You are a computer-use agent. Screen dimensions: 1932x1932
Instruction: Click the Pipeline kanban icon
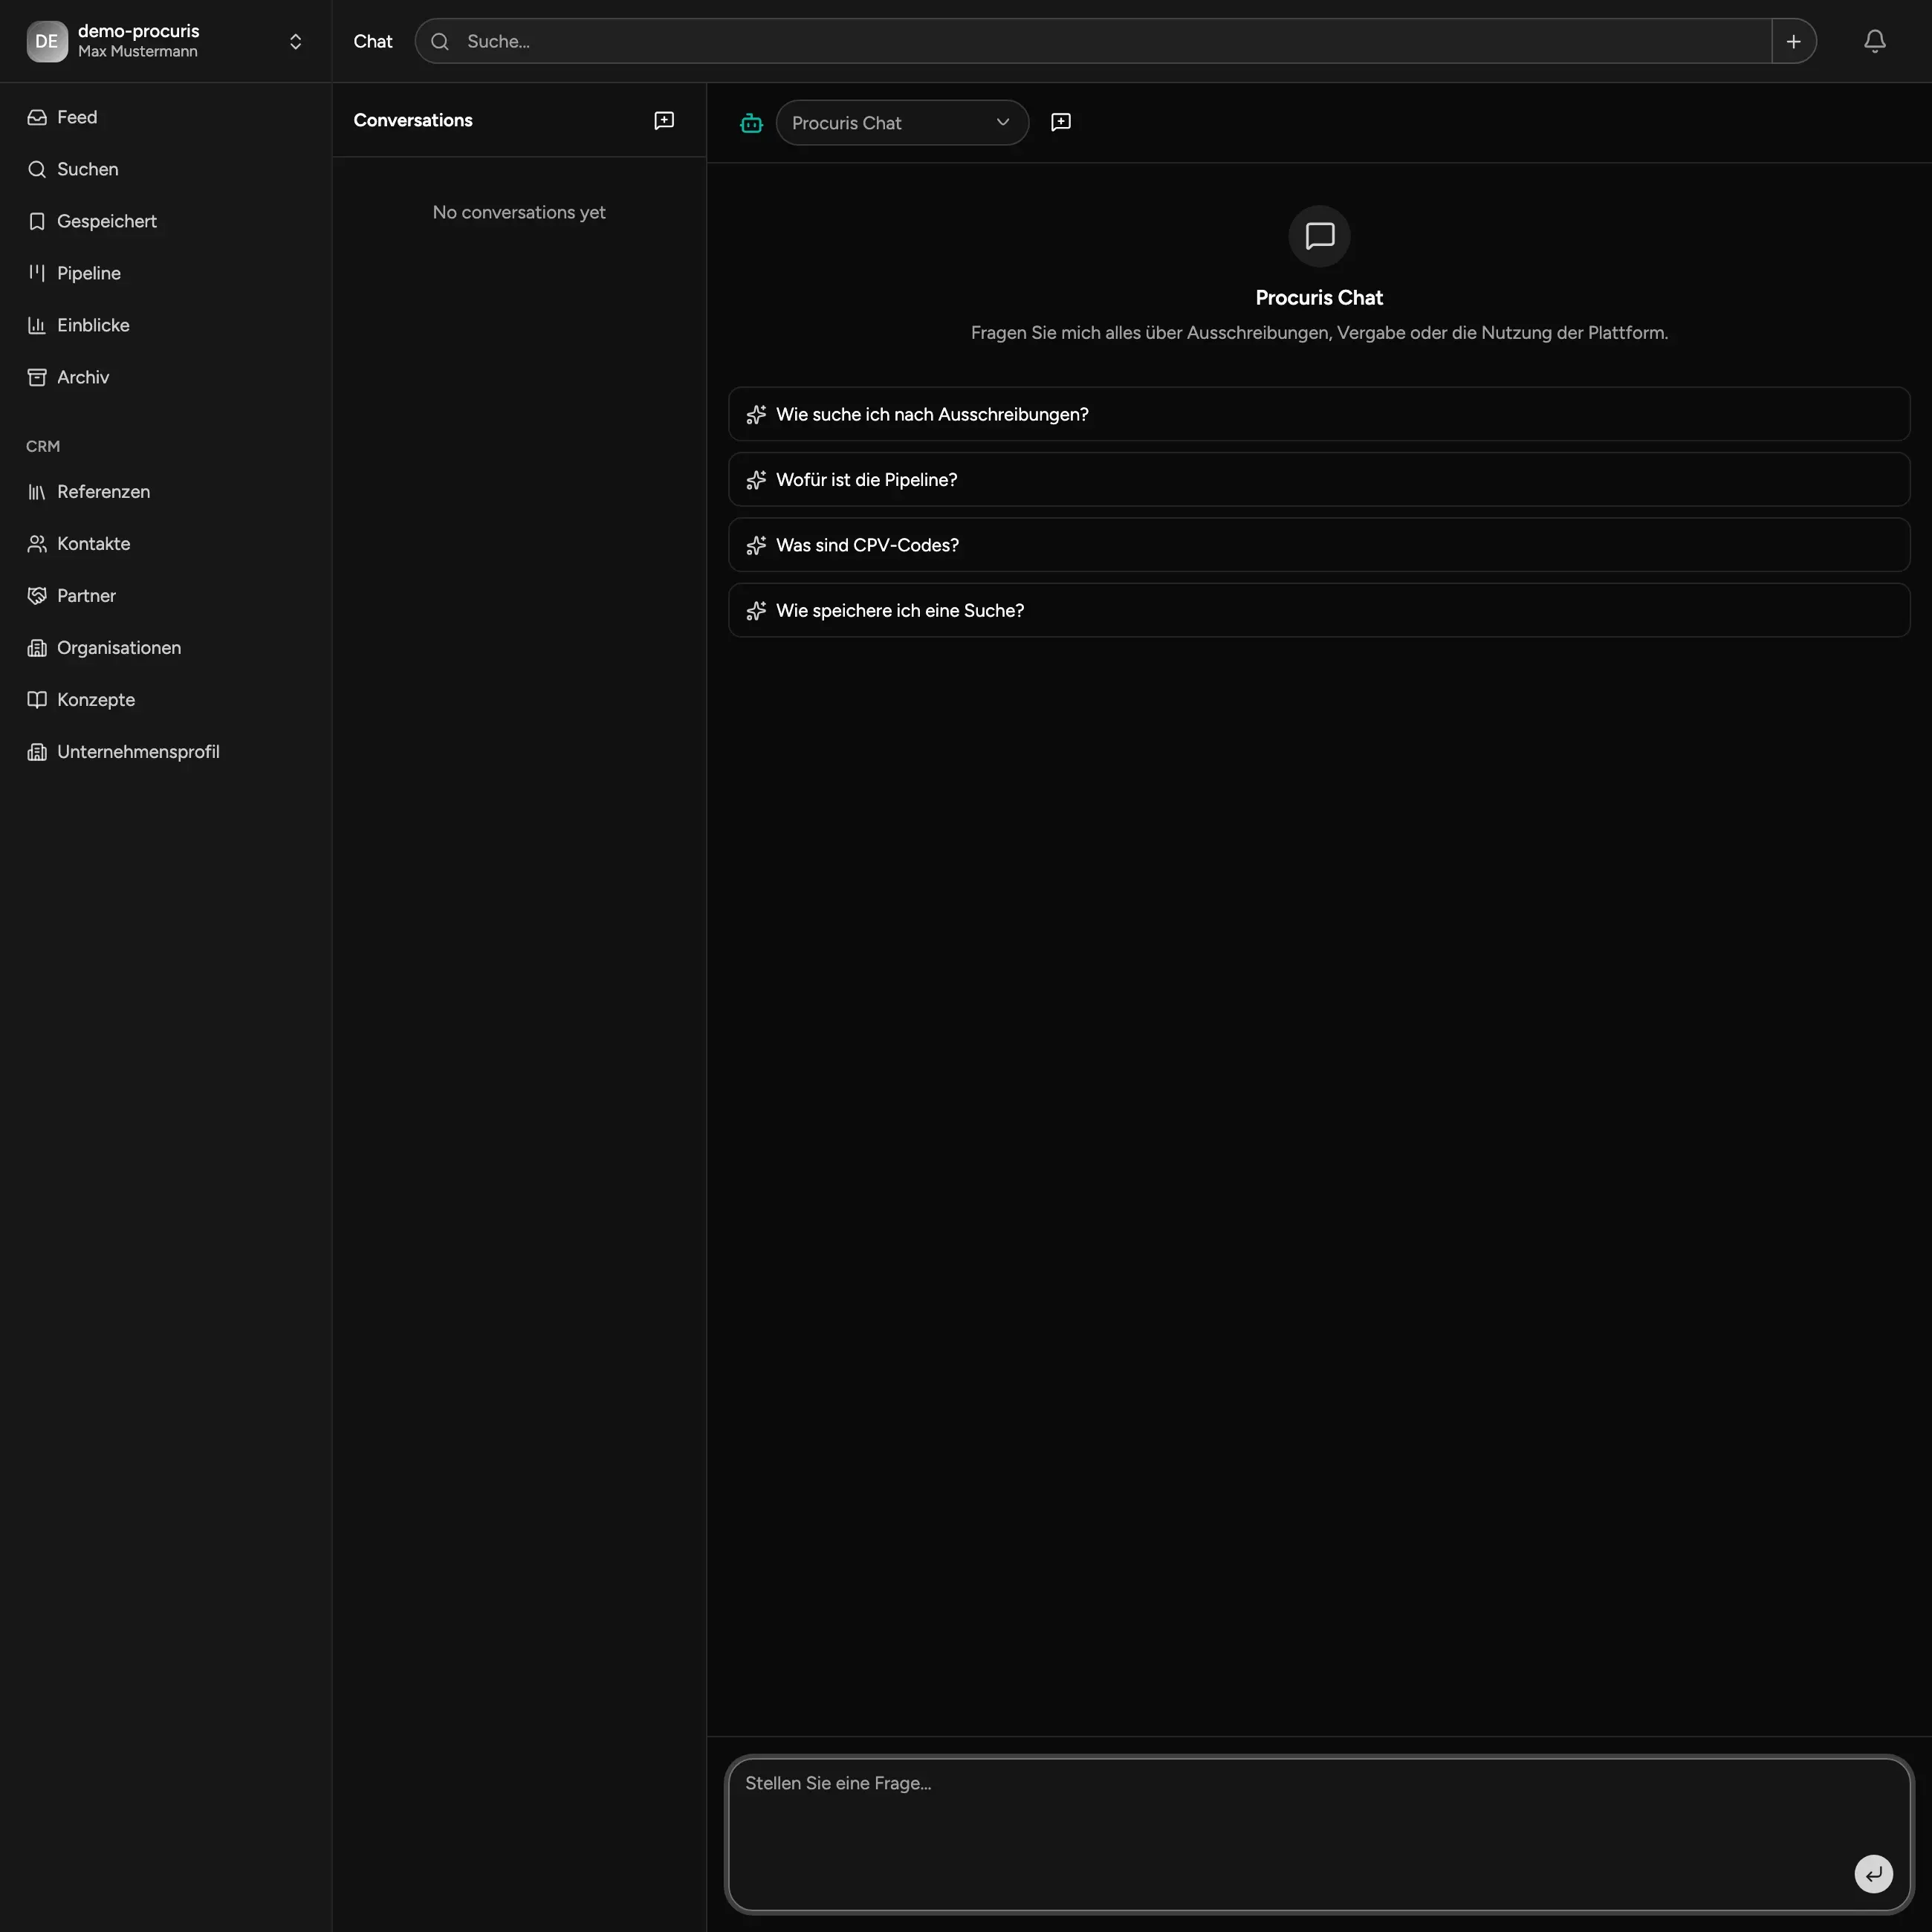click(37, 273)
